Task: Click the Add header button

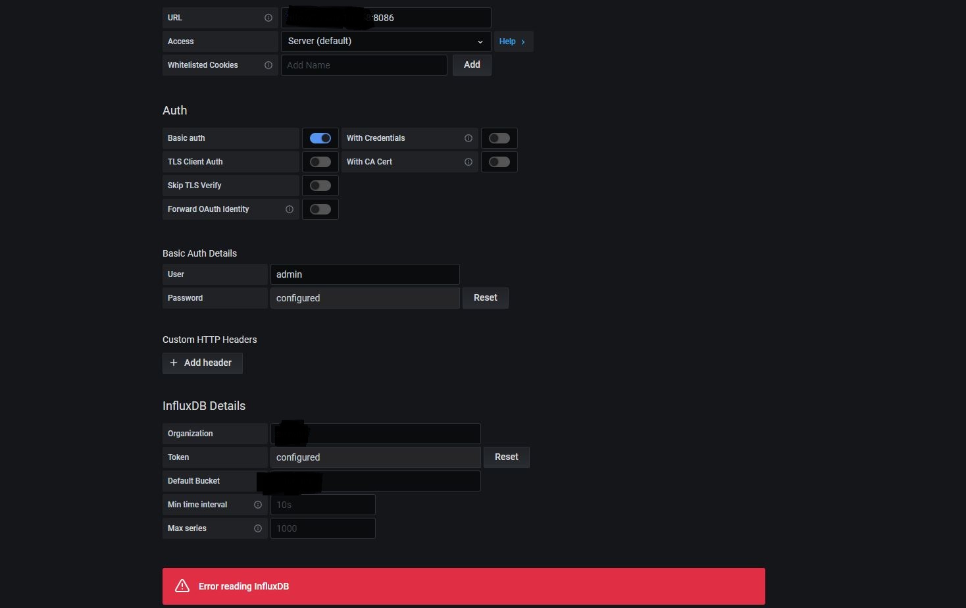Action: point(202,363)
